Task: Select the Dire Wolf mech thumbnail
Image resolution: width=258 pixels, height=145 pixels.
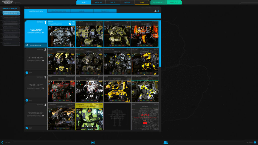Action: (145, 64)
